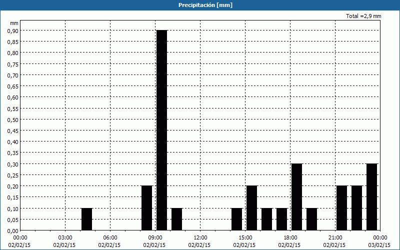Click the '0,60' y-axis label

[x=13, y=97]
